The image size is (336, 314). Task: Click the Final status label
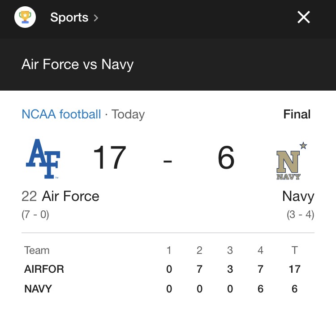pyautogui.click(x=297, y=114)
